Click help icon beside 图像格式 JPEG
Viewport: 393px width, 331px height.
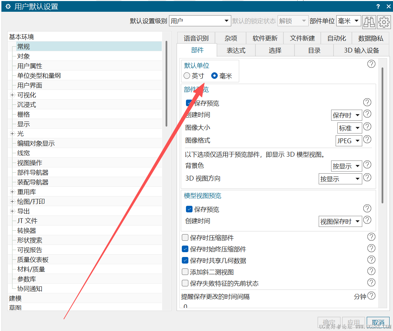click(367, 140)
